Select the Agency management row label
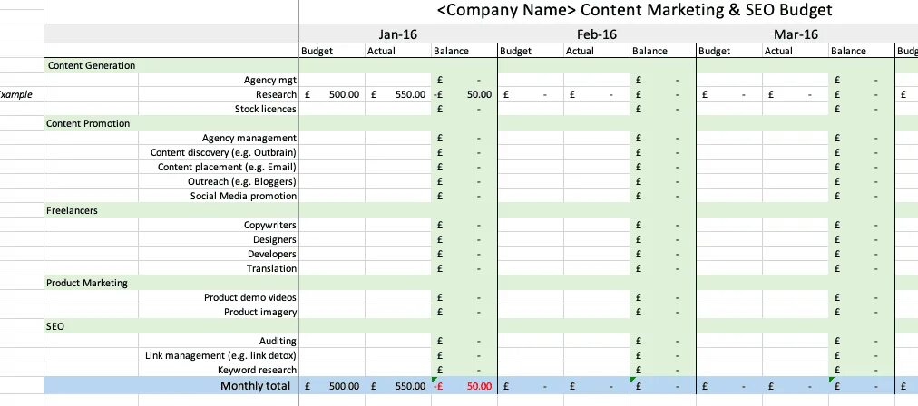 pos(249,138)
